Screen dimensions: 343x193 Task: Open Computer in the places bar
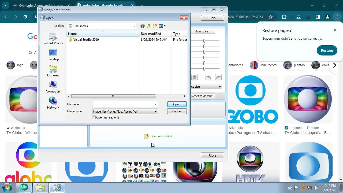pos(53,87)
